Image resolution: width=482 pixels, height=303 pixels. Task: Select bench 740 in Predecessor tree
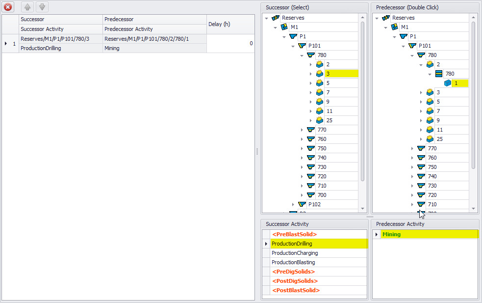point(432,176)
